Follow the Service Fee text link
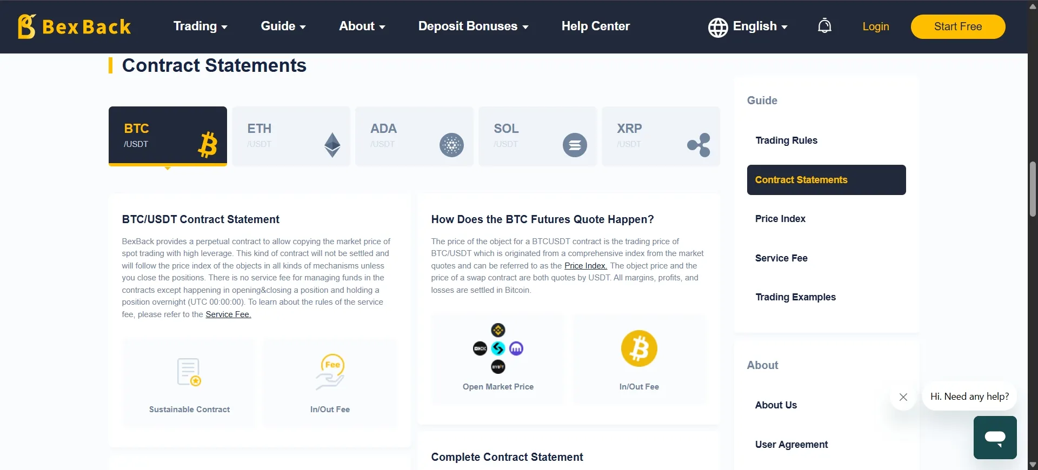 228,314
